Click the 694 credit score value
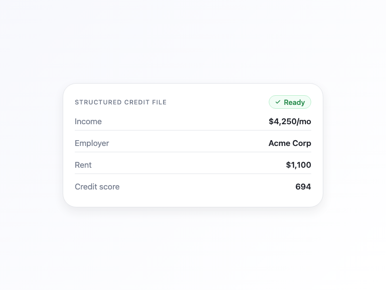 pos(303,187)
